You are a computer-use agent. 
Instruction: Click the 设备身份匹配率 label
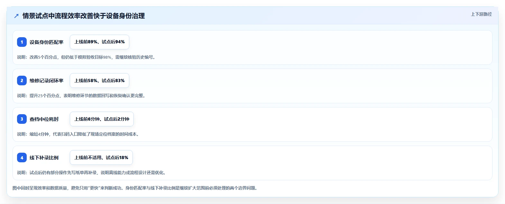click(x=46, y=42)
